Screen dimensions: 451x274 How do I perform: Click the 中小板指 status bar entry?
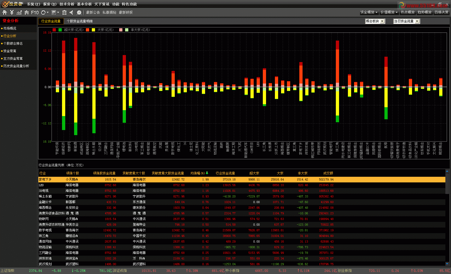tap(232, 271)
